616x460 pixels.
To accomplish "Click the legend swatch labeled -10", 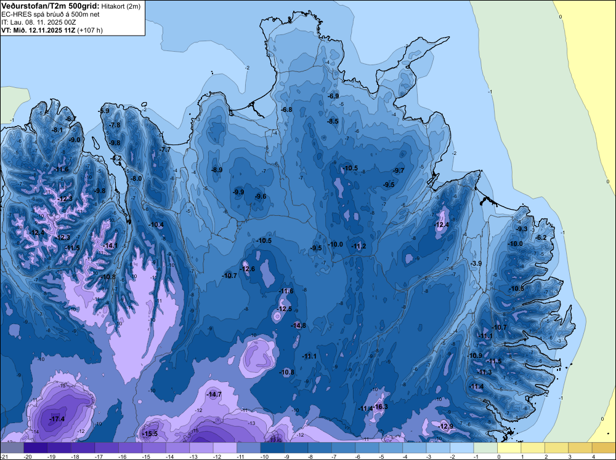I will click(272, 448).
